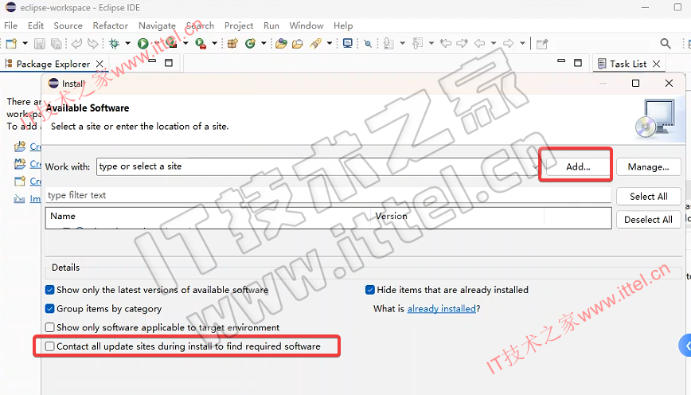Click the Open a Terminal monitor icon
691x395 pixels.
348,43
